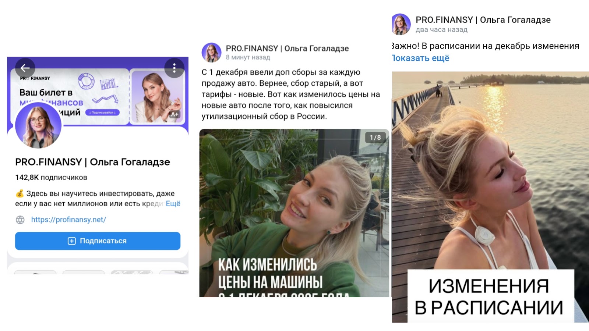Click the back arrow on profile header

click(25, 68)
